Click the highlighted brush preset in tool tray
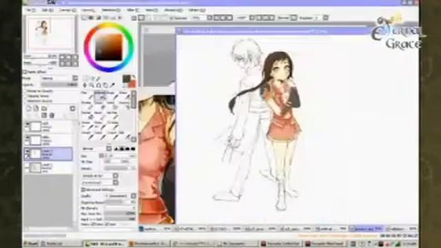The image size is (441, 248). click(101, 97)
